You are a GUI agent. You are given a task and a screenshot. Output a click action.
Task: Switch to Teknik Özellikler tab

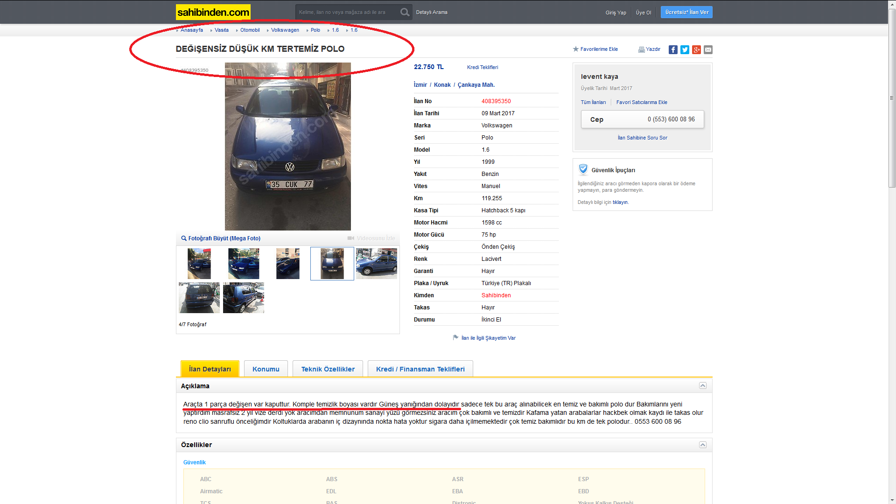coord(328,369)
